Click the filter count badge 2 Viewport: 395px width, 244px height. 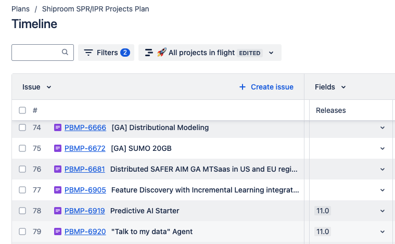tap(125, 53)
